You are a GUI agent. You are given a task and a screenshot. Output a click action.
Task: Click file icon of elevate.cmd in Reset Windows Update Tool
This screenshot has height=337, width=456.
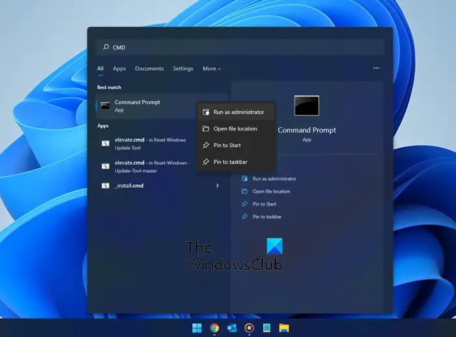click(106, 143)
